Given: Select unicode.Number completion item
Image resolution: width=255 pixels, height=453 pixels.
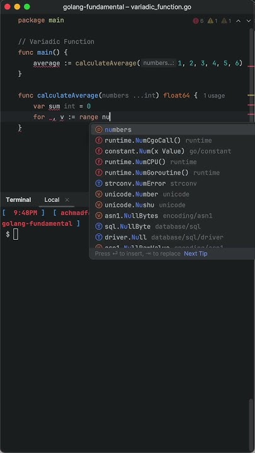Looking at the screenshot, I should [x=173, y=194].
